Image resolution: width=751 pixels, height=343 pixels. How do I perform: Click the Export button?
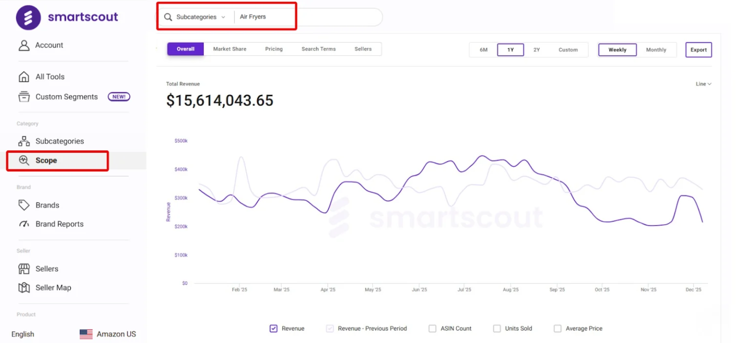(698, 49)
